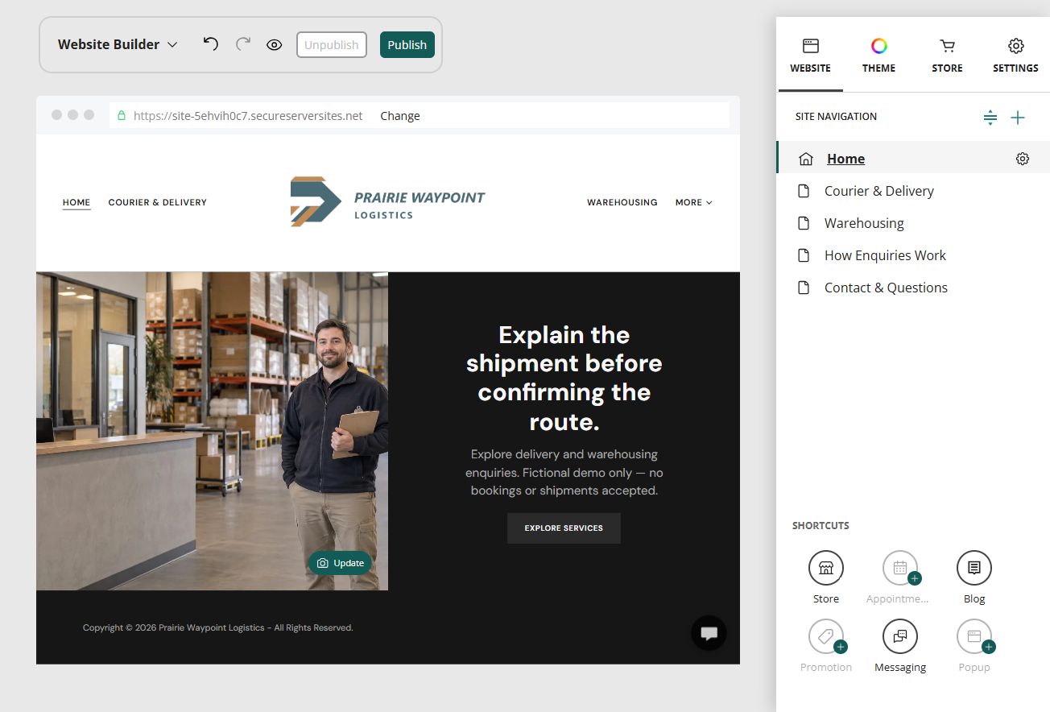This screenshot has width=1050, height=712.
Task: Click Home link in the preview header
Action: [x=76, y=203]
